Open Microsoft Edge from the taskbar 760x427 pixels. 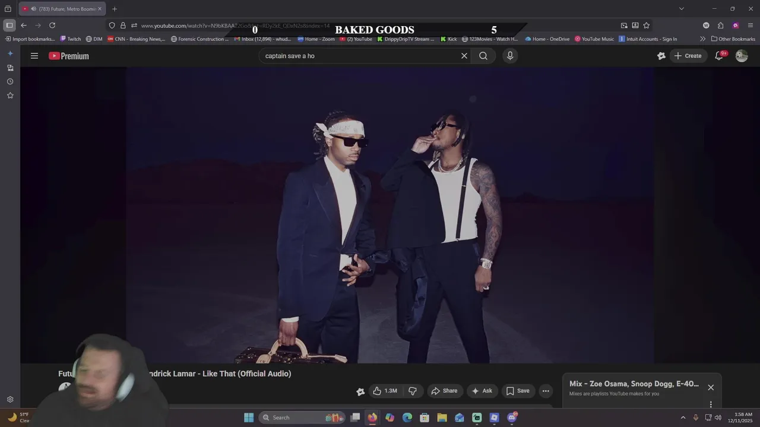point(407,418)
